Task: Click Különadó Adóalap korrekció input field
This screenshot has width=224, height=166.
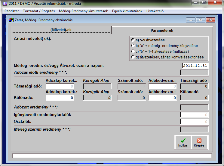Action: [60, 98]
